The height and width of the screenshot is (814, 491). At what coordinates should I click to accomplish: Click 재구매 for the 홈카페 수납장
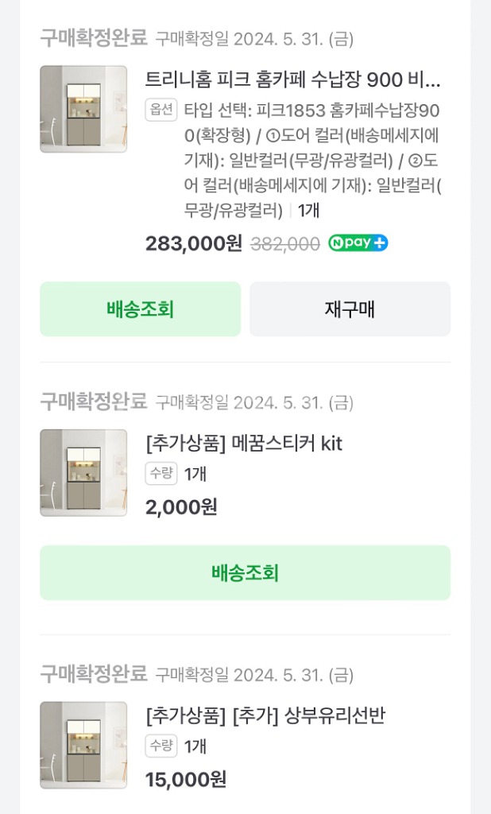click(x=351, y=309)
